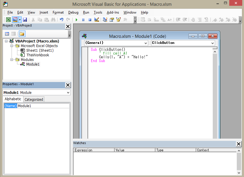Undo the last action

coord(62,20)
